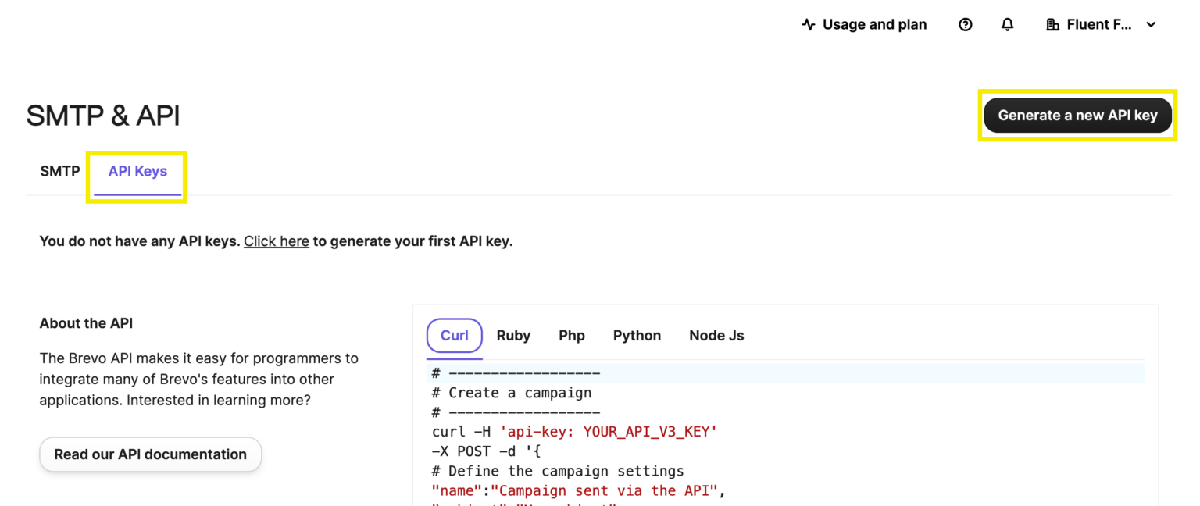
Task: Switch to the SMTP tab
Action: (59, 170)
